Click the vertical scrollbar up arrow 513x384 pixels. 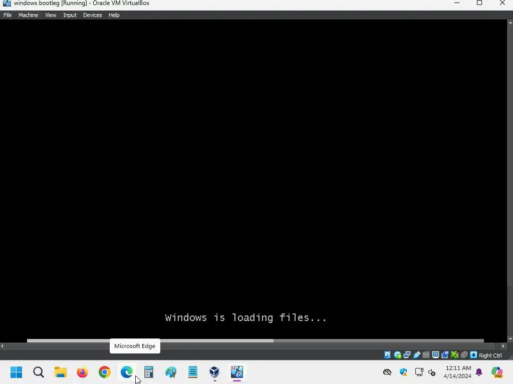(510, 22)
